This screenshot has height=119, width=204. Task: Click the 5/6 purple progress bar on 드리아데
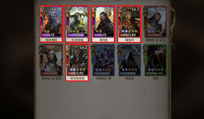[78, 35]
